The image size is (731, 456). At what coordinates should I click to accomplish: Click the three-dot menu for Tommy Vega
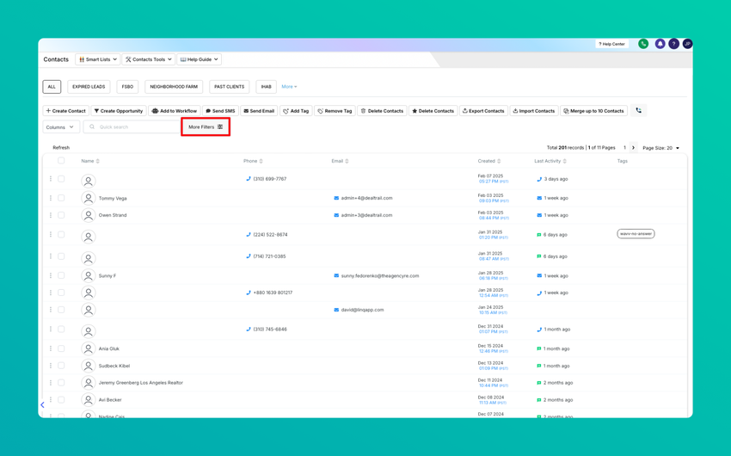coord(51,198)
